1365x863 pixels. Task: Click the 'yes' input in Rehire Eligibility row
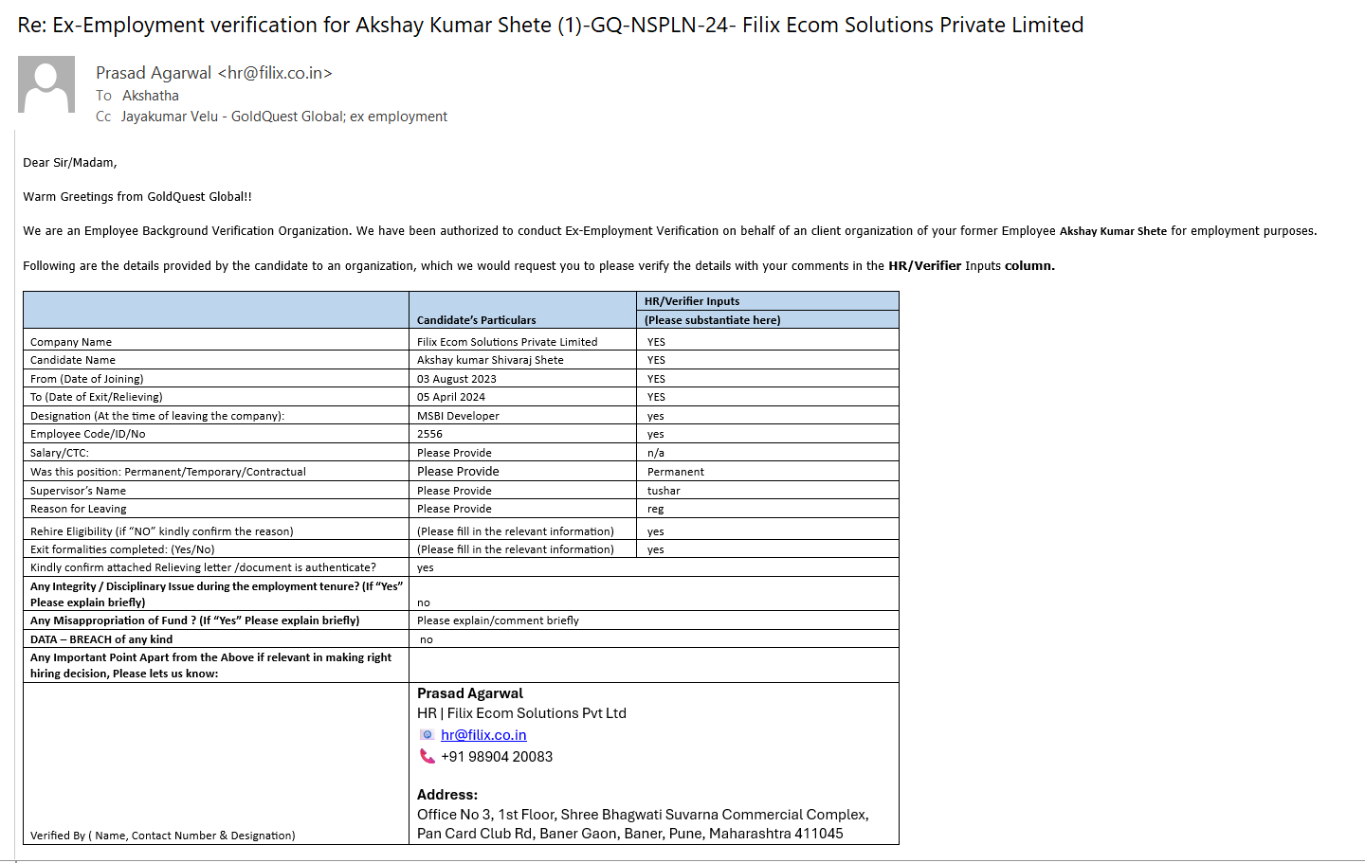(656, 531)
